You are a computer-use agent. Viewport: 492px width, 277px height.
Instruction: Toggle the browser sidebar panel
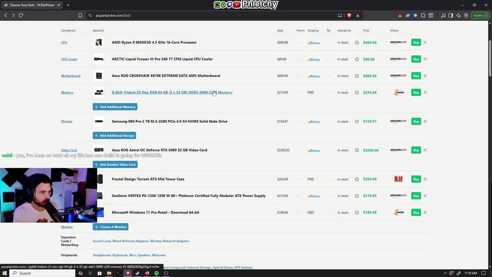point(450,15)
